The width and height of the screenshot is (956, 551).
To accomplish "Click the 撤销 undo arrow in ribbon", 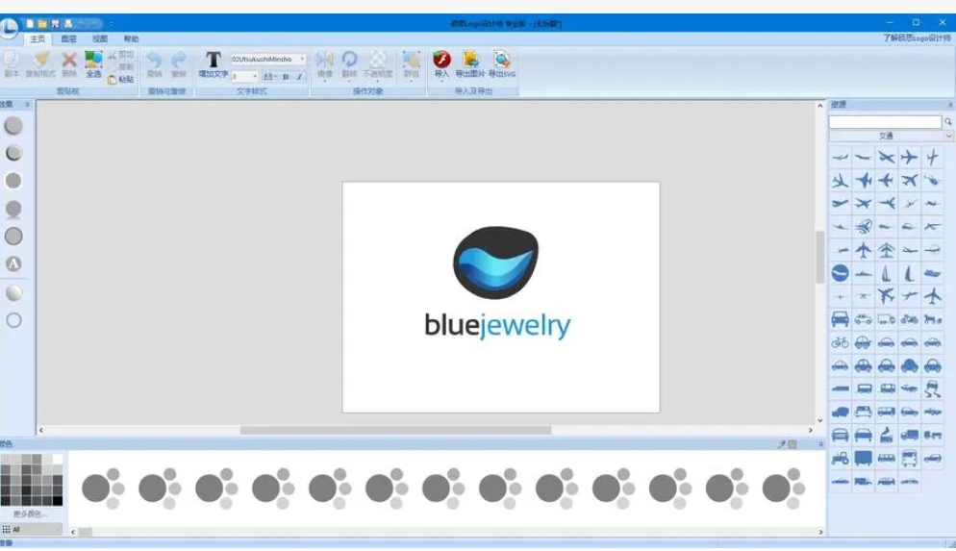I will pyautogui.click(x=154, y=60).
